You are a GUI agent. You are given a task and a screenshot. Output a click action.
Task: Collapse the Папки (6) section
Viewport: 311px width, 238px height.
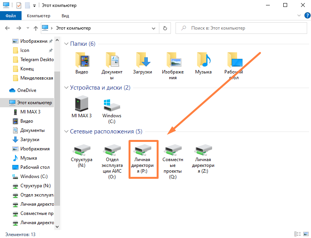pyautogui.click(x=66, y=44)
